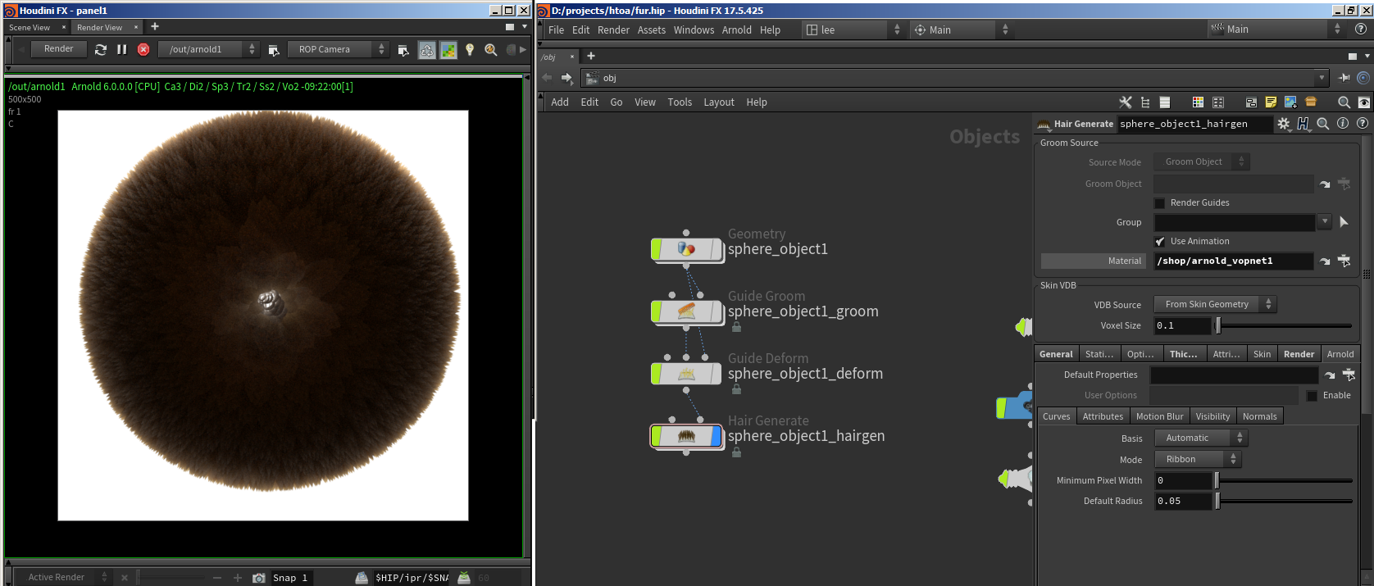Click the list mode icon in network toolbar
Image resolution: width=1374 pixels, height=586 pixels.
coord(1165,102)
